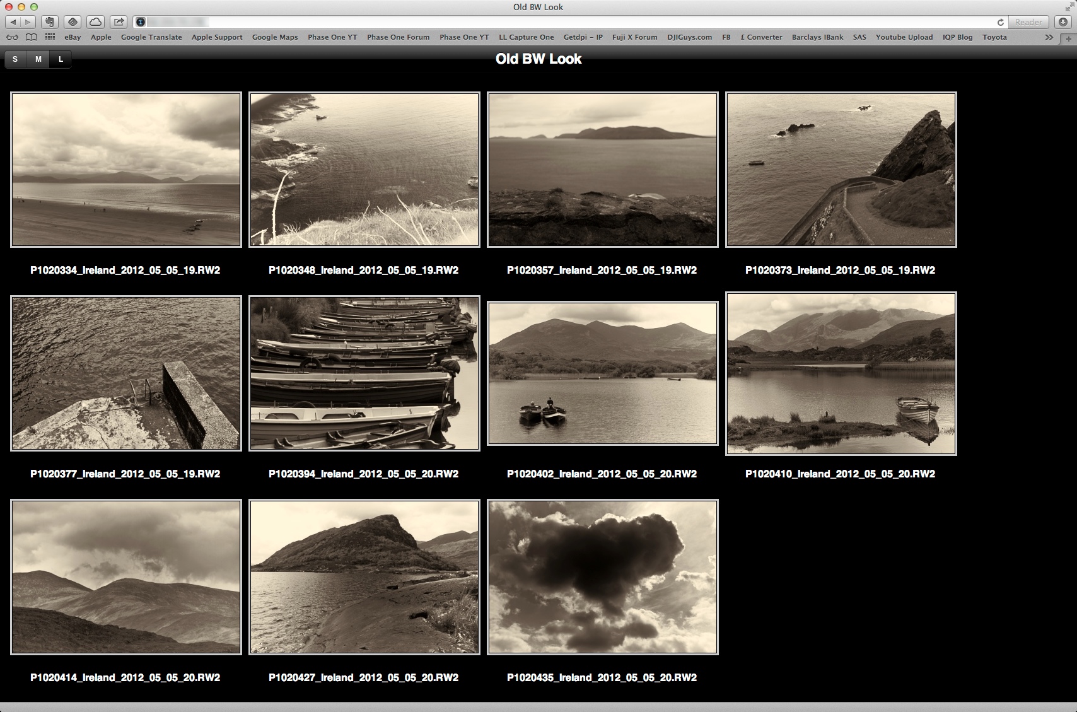Open rowing boats thumbnail P1020394
This screenshot has width=1077, height=712.
364,373
